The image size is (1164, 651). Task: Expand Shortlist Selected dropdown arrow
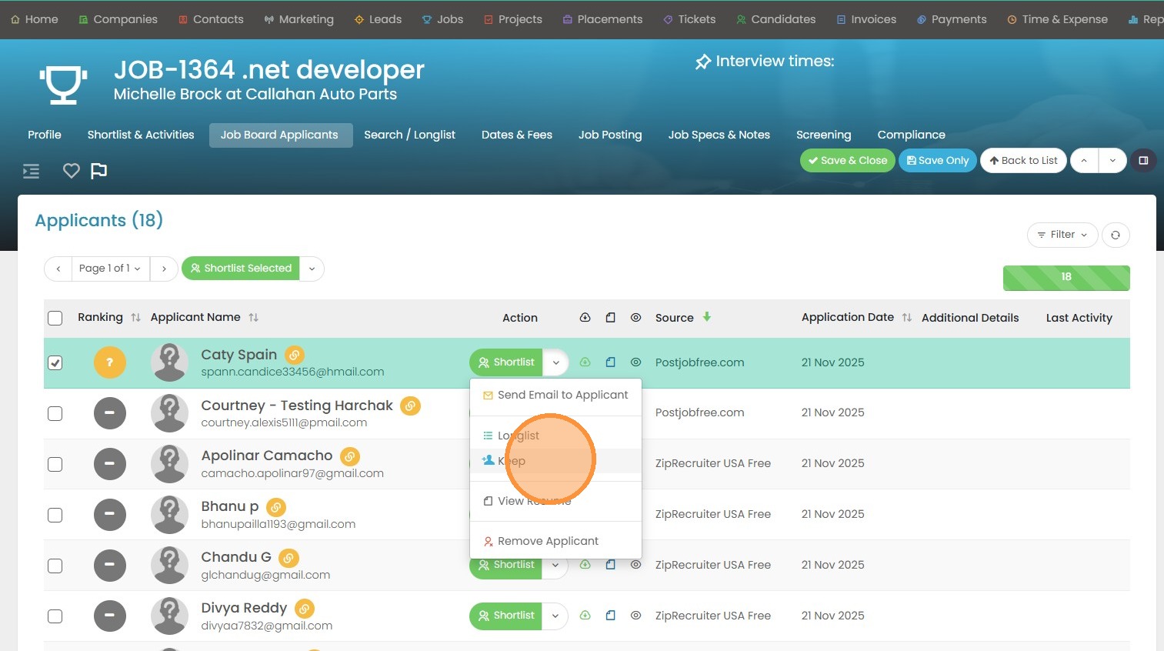pos(312,269)
